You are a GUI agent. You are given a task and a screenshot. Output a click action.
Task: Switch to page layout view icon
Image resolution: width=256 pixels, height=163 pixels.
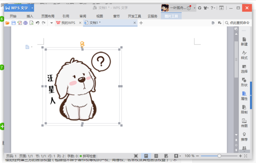pyautogui.click(x=146, y=156)
